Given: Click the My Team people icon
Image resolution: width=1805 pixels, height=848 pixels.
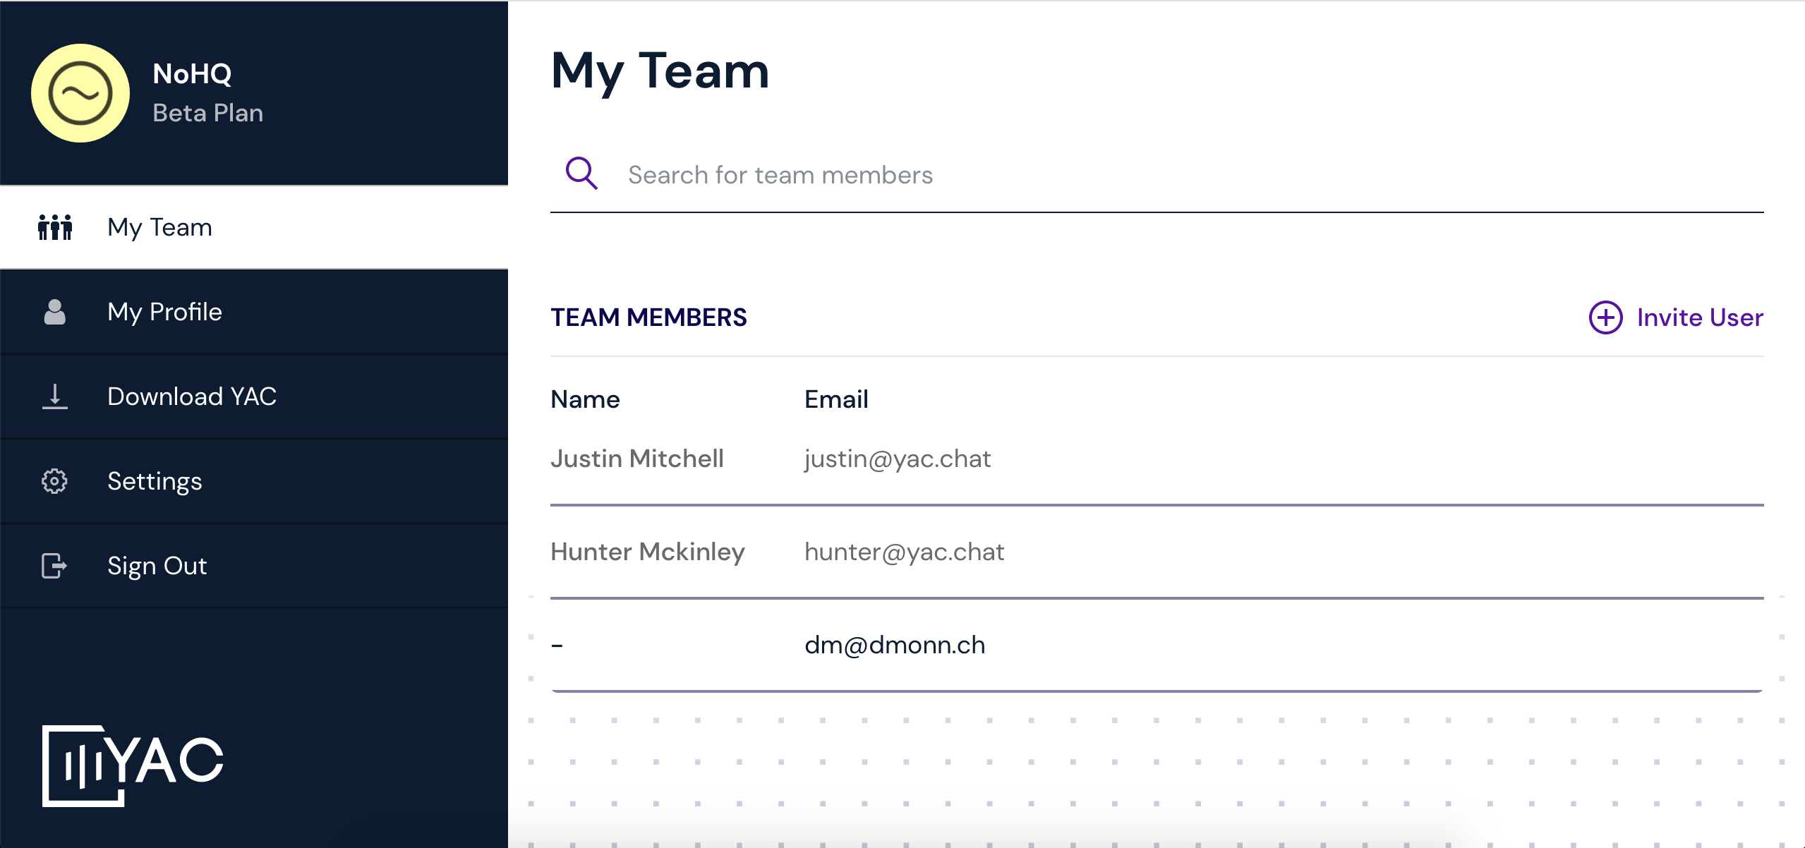Looking at the screenshot, I should [x=55, y=227].
